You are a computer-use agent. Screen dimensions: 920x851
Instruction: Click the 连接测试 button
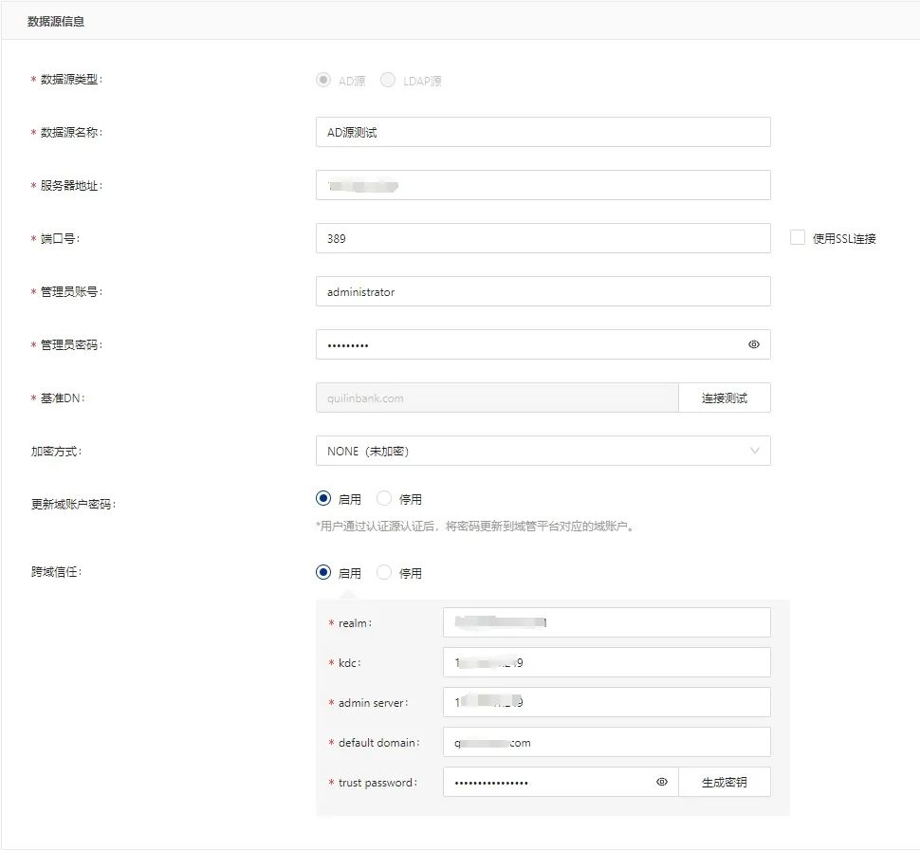725,398
